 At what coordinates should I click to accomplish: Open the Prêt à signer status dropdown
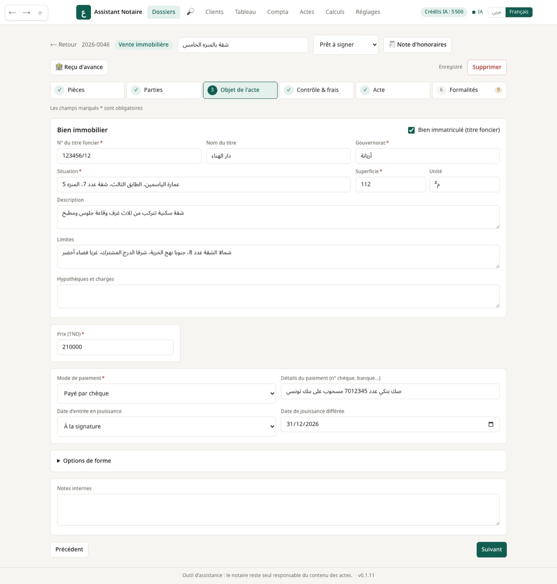(346, 45)
